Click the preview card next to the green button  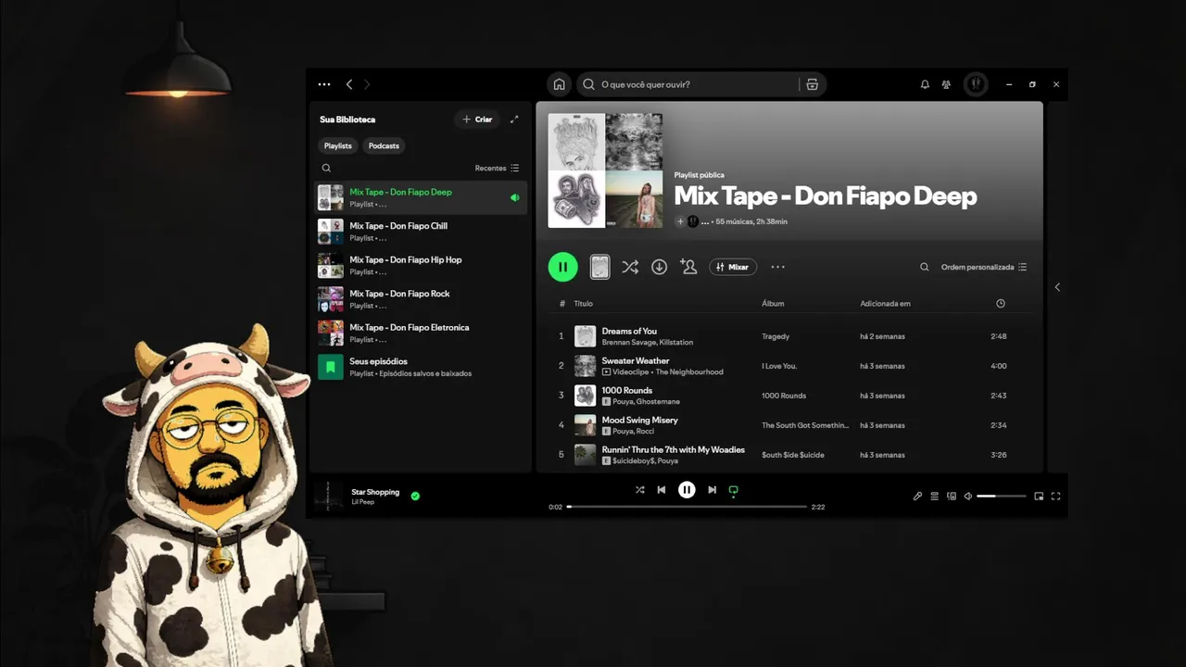click(x=600, y=267)
